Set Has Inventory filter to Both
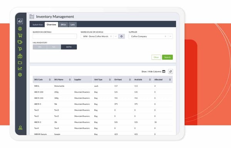 [69, 47]
